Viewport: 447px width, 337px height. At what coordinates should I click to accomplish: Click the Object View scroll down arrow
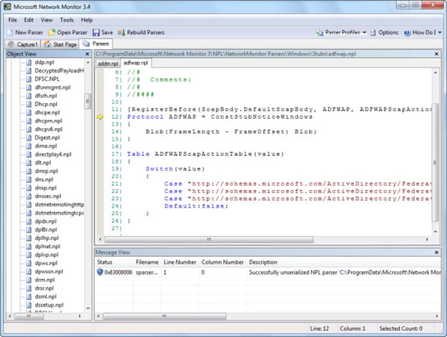[88, 309]
